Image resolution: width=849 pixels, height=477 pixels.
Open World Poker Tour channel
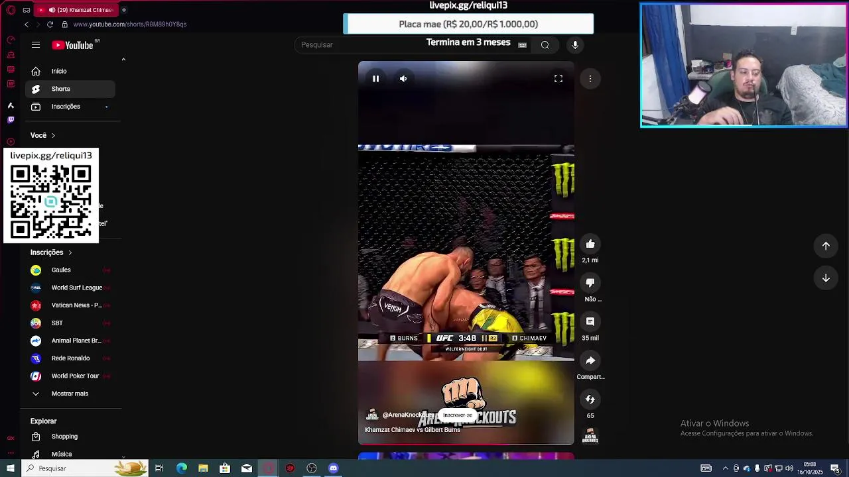tap(70, 376)
